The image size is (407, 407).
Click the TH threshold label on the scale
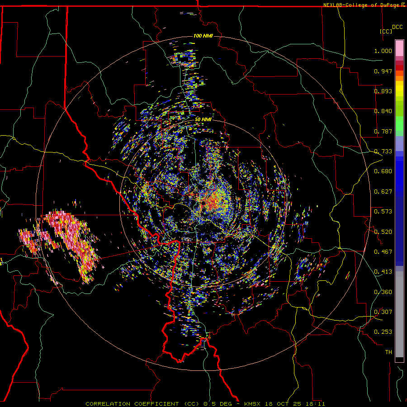coord(388,352)
